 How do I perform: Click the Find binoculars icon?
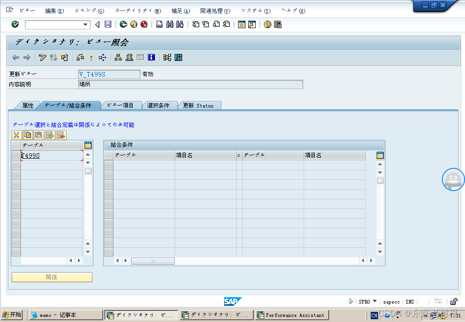[x=170, y=24]
